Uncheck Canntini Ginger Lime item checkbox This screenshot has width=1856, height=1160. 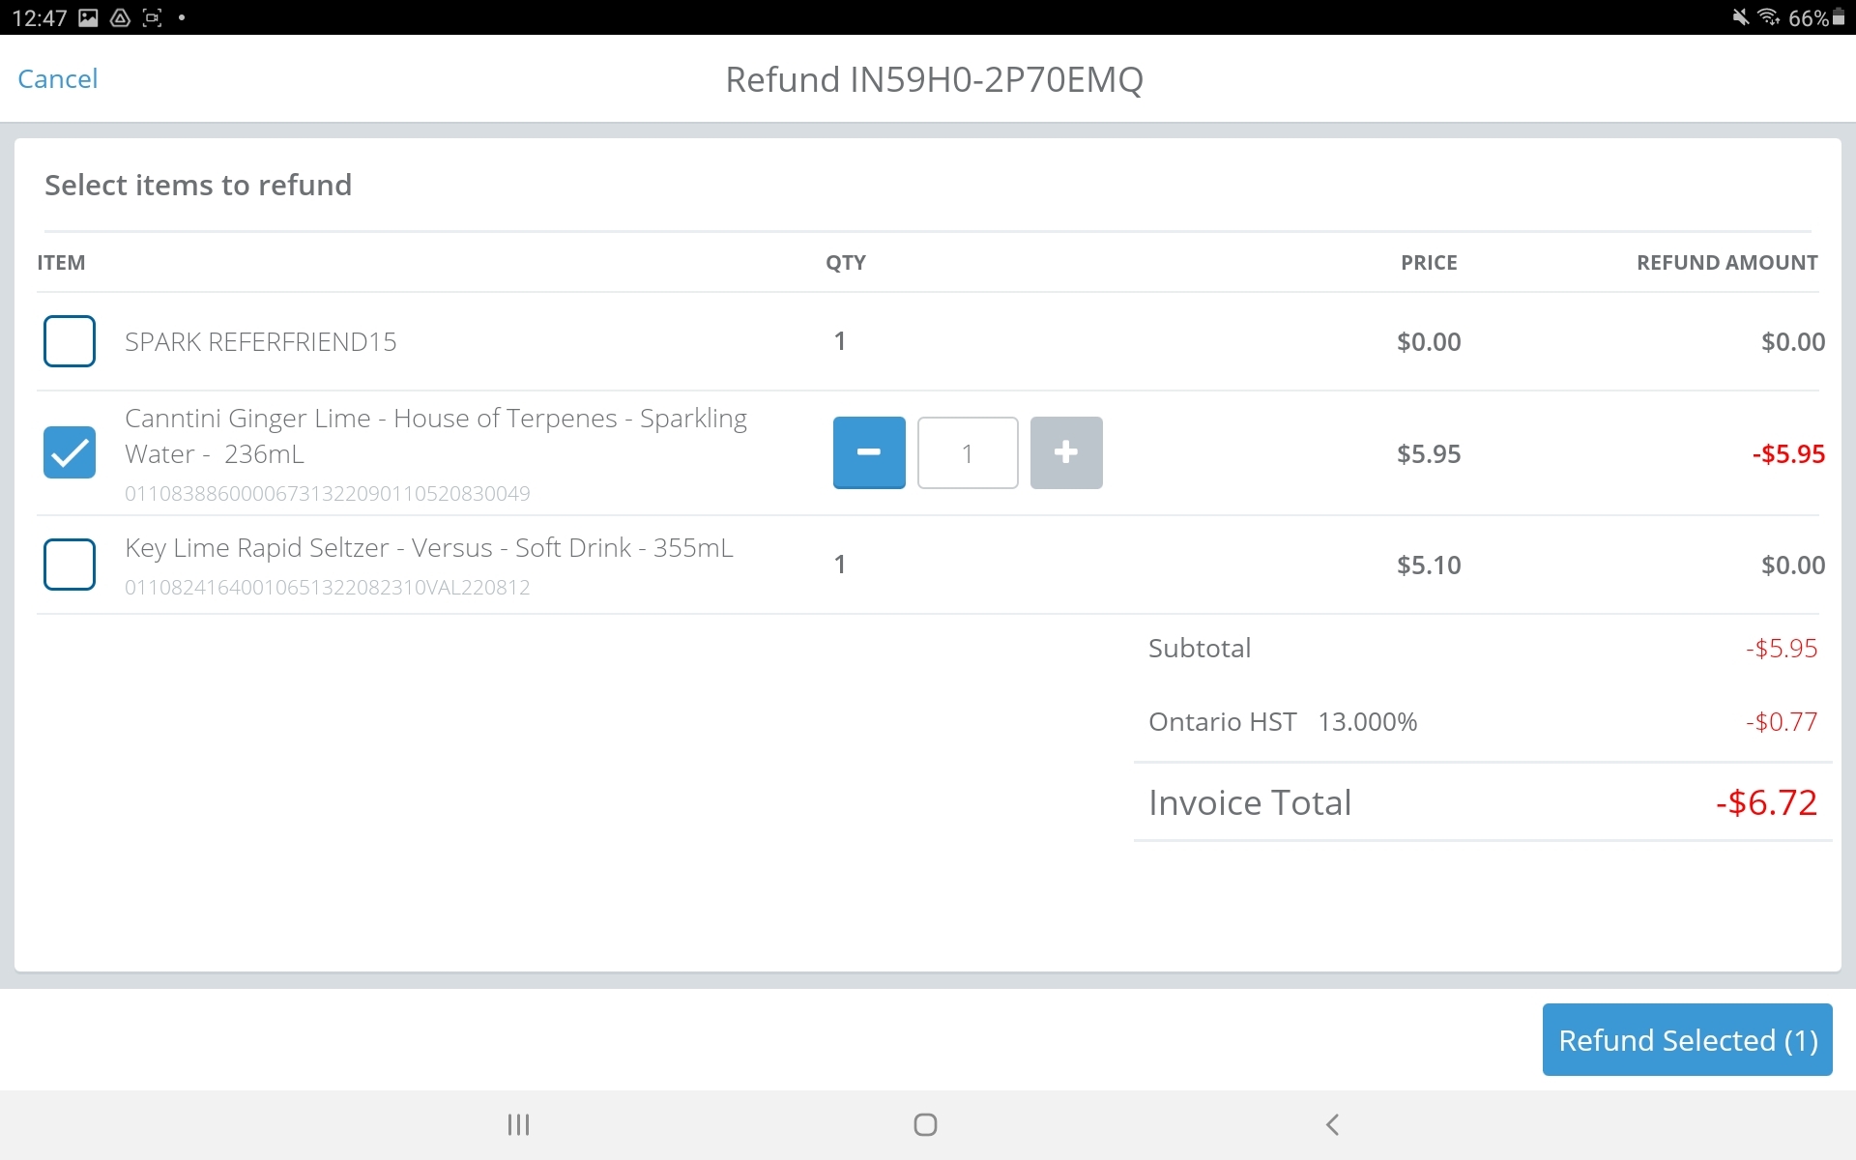coord(70,452)
